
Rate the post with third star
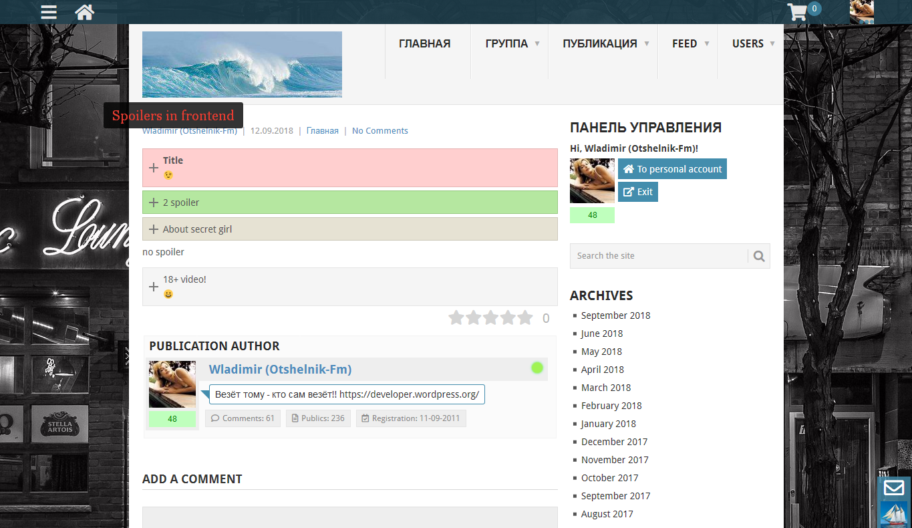491,317
